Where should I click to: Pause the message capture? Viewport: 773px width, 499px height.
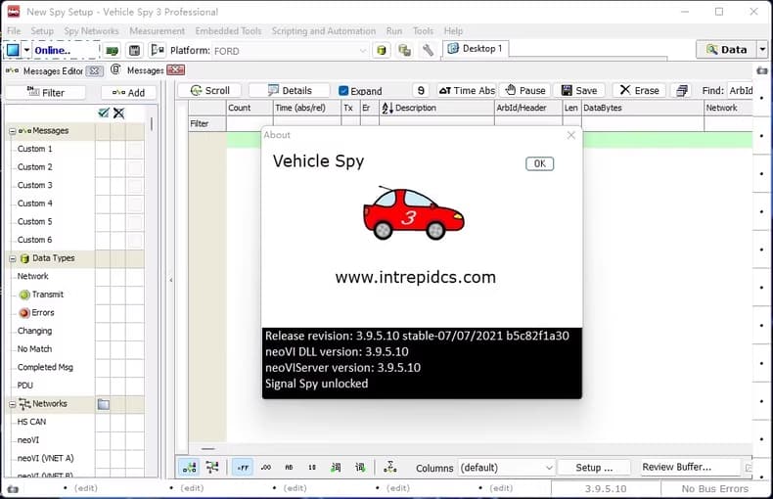pyautogui.click(x=524, y=91)
